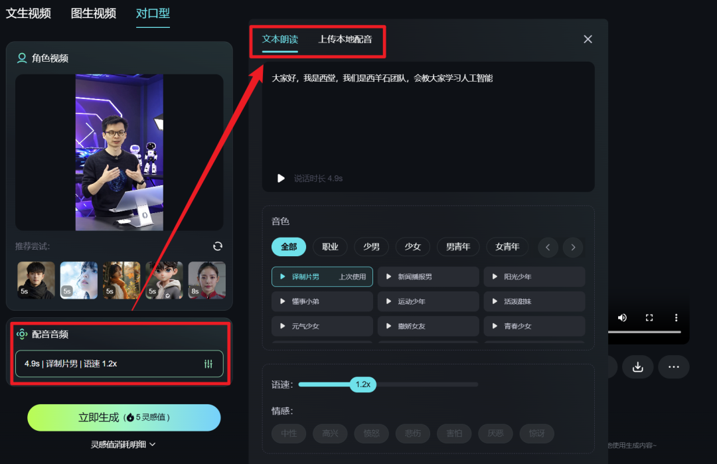Switch to the 图生视频 tab

tap(94, 13)
